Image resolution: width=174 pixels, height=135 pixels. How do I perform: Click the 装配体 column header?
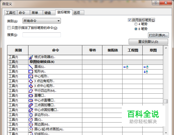pyautogui.click(x=112, y=50)
